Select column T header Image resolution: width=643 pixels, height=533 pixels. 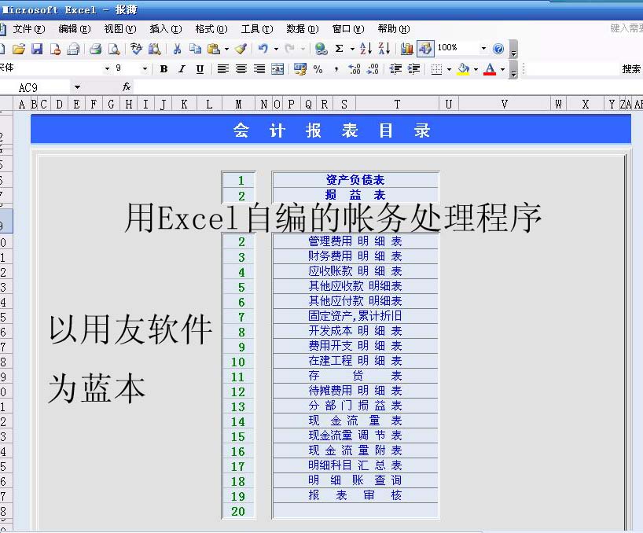click(x=397, y=104)
